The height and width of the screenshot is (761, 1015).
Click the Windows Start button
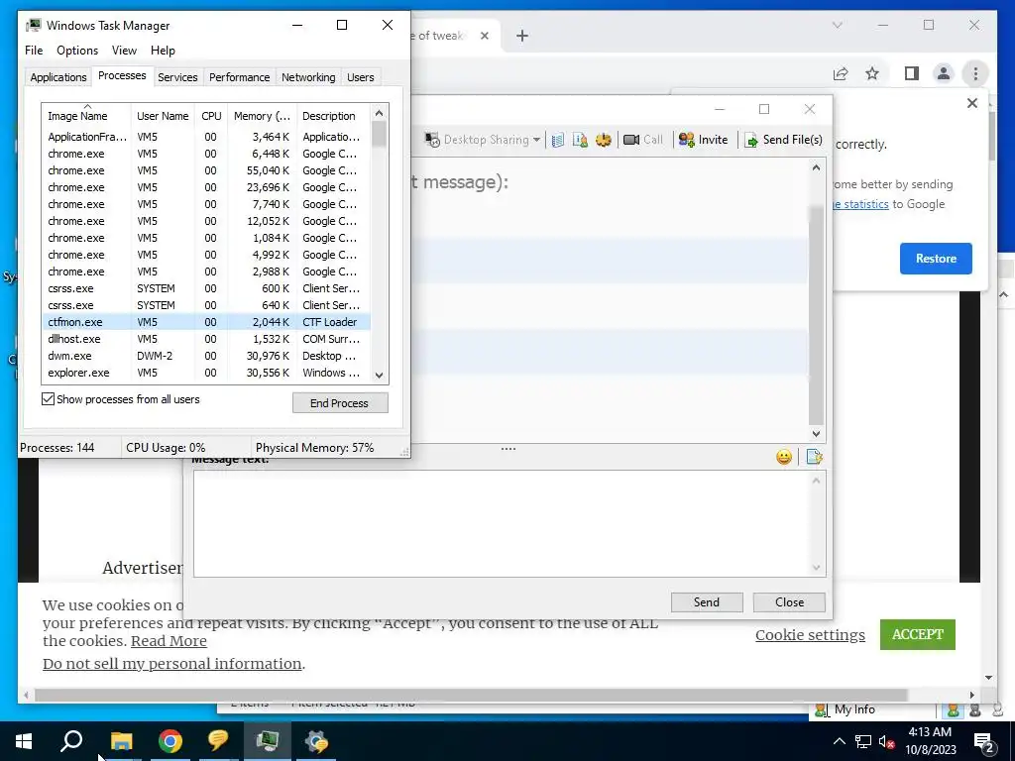[24, 741]
